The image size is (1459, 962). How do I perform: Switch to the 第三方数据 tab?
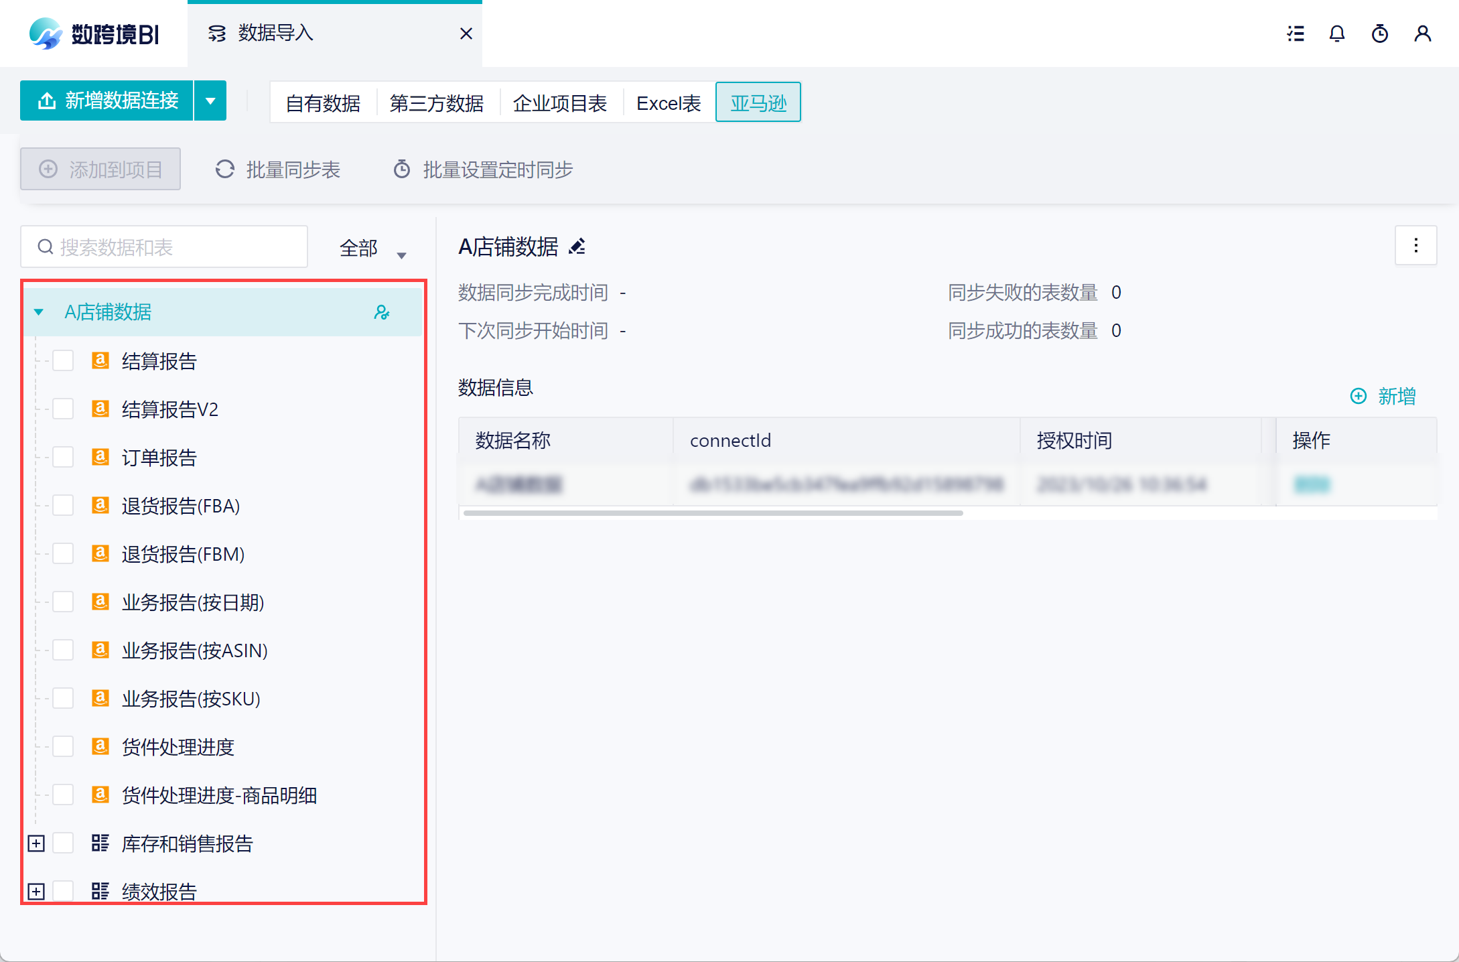pyautogui.click(x=437, y=103)
